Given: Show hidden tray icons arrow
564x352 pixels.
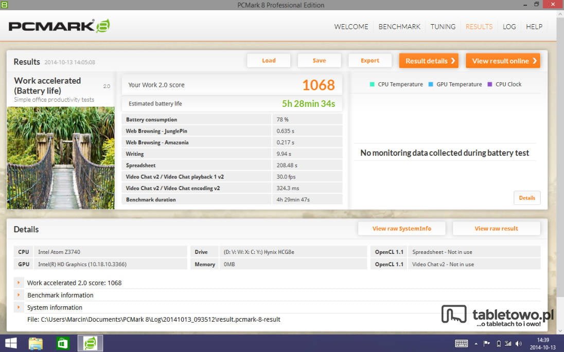Looking at the screenshot, I should tap(476, 344).
